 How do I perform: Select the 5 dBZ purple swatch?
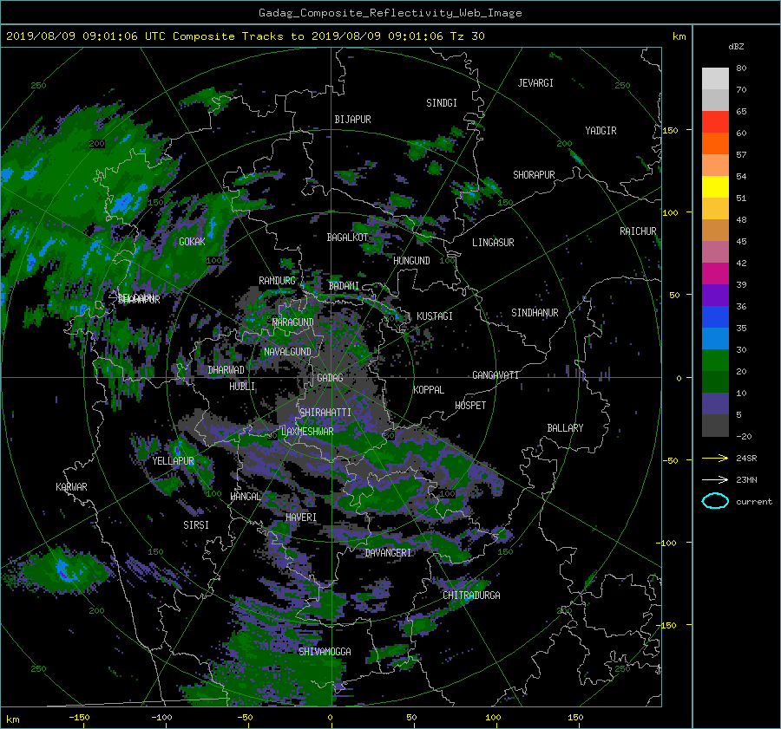pos(715,404)
